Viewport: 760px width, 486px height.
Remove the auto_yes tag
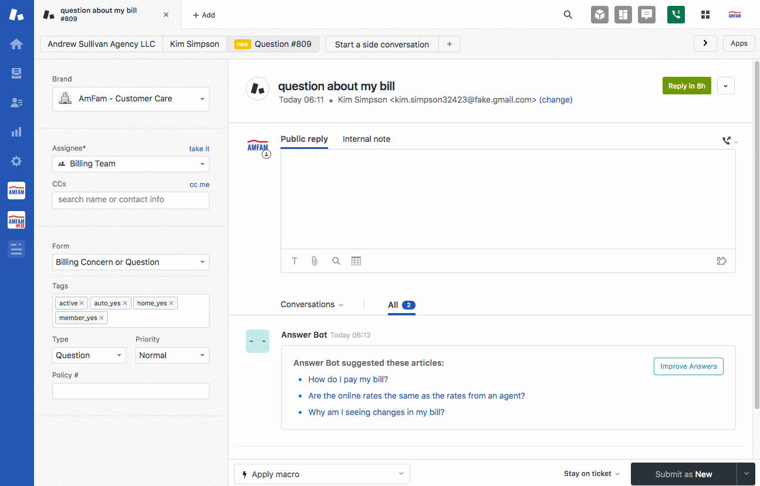(x=126, y=303)
